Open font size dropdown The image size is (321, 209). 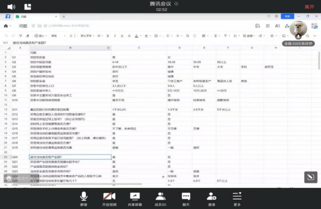(x=100, y=36)
